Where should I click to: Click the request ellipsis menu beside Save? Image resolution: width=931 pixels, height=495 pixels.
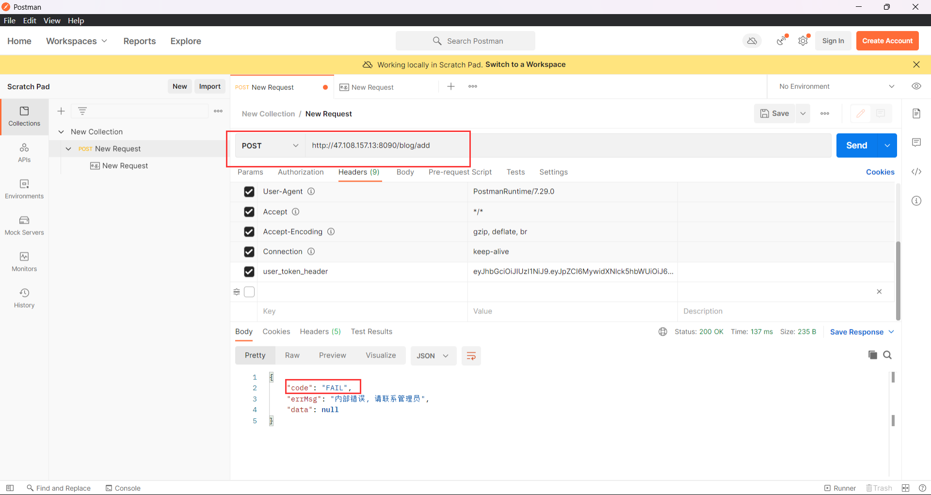pos(825,114)
